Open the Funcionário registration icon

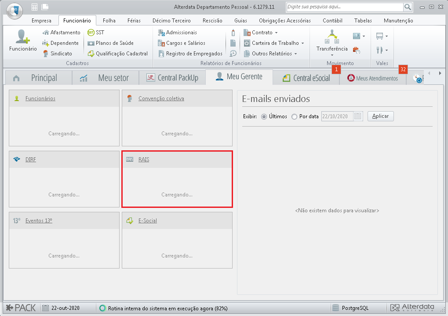click(23, 40)
